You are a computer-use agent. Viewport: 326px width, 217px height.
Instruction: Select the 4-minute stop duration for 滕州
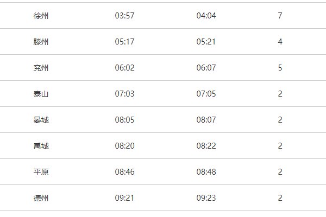pyautogui.click(x=280, y=42)
